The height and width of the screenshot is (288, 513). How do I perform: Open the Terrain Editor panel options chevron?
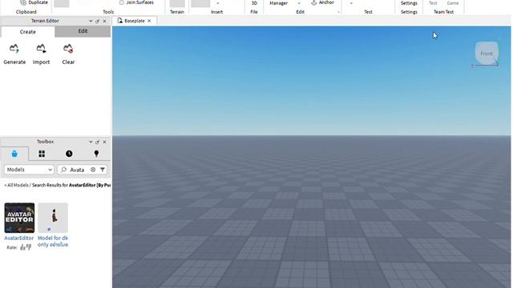click(91, 22)
